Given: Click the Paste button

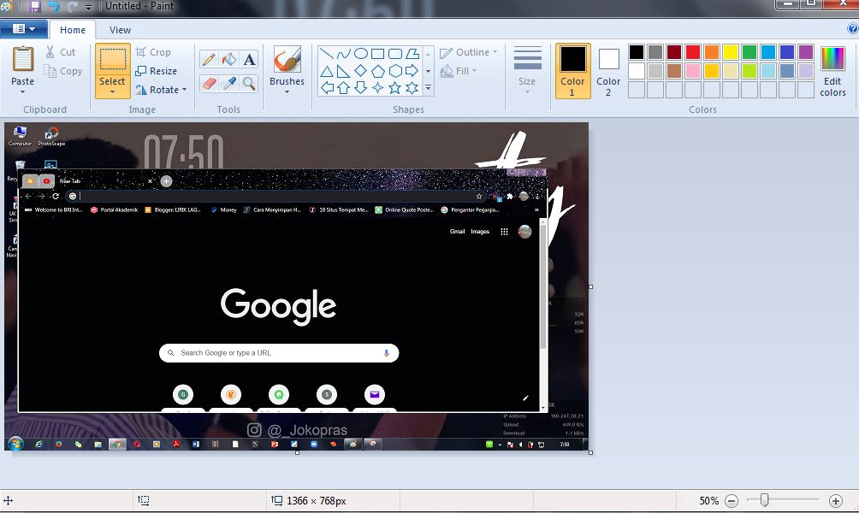Looking at the screenshot, I should tap(23, 66).
